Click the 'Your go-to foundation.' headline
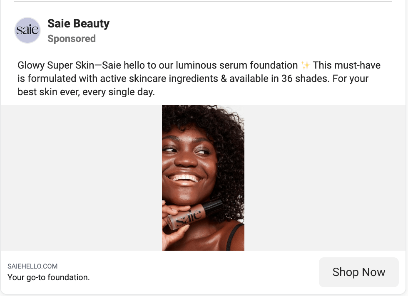The height and width of the screenshot is (296, 408). click(48, 277)
